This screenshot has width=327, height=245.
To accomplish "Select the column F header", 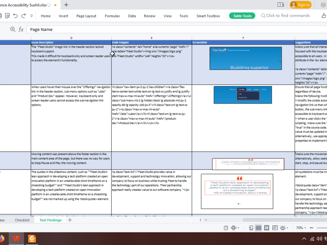I will [x=243, y=38].
